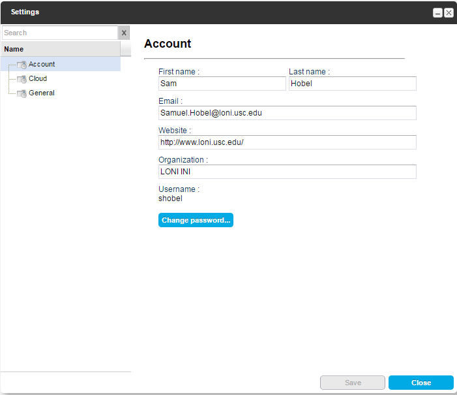Click the grayed Save button
Image resolution: width=457 pixels, height=395 pixels.
[x=353, y=383]
